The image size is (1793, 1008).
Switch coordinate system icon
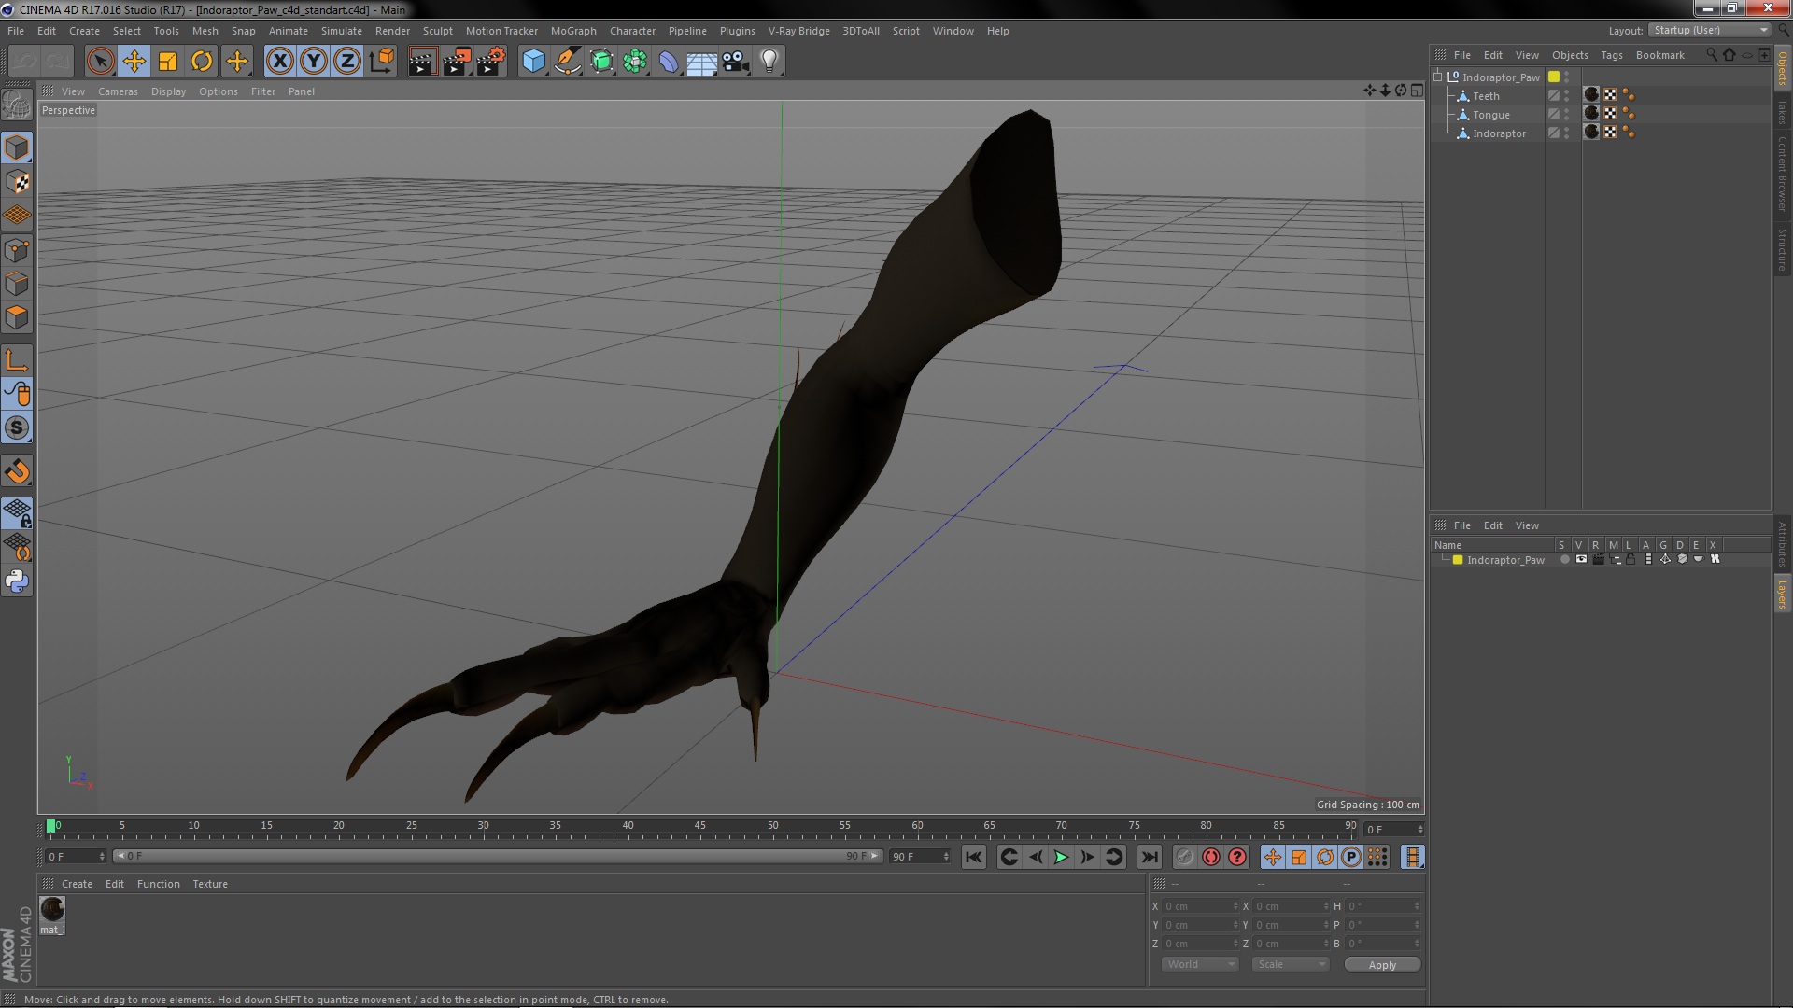381,62
